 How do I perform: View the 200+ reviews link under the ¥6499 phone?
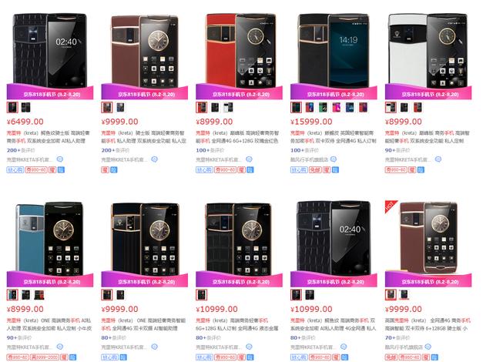(21, 150)
